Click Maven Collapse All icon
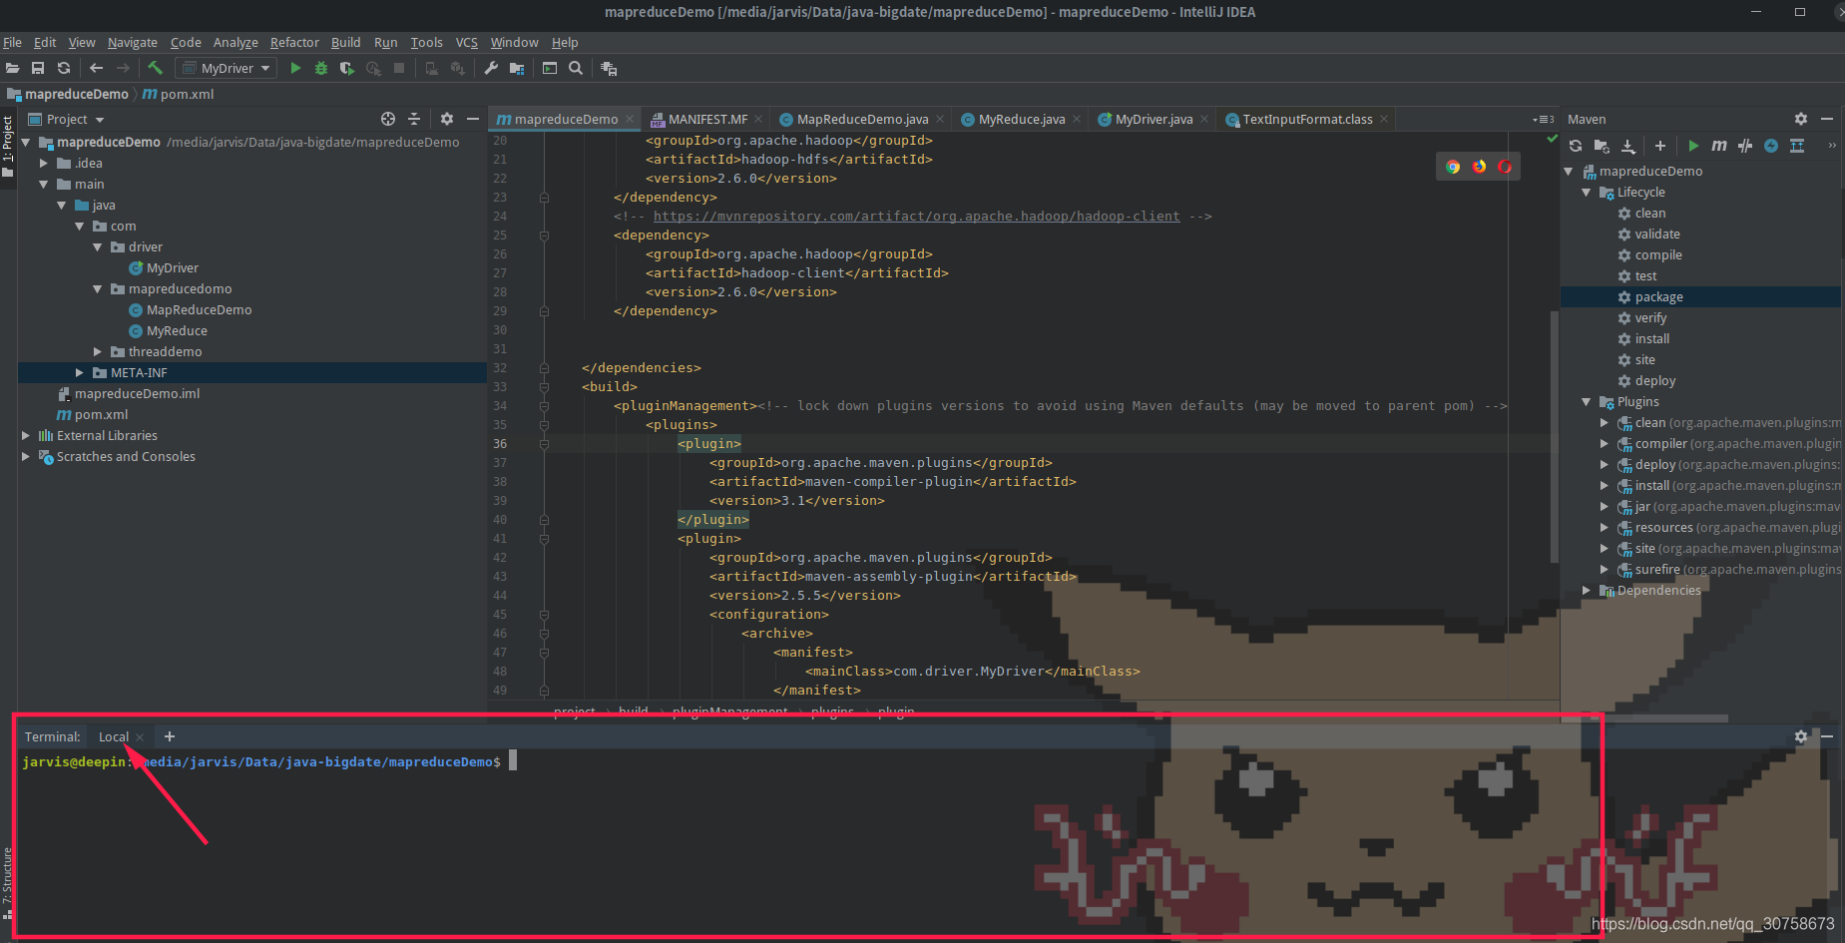Screen dimensions: 1845x943 click(x=1797, y=146)
